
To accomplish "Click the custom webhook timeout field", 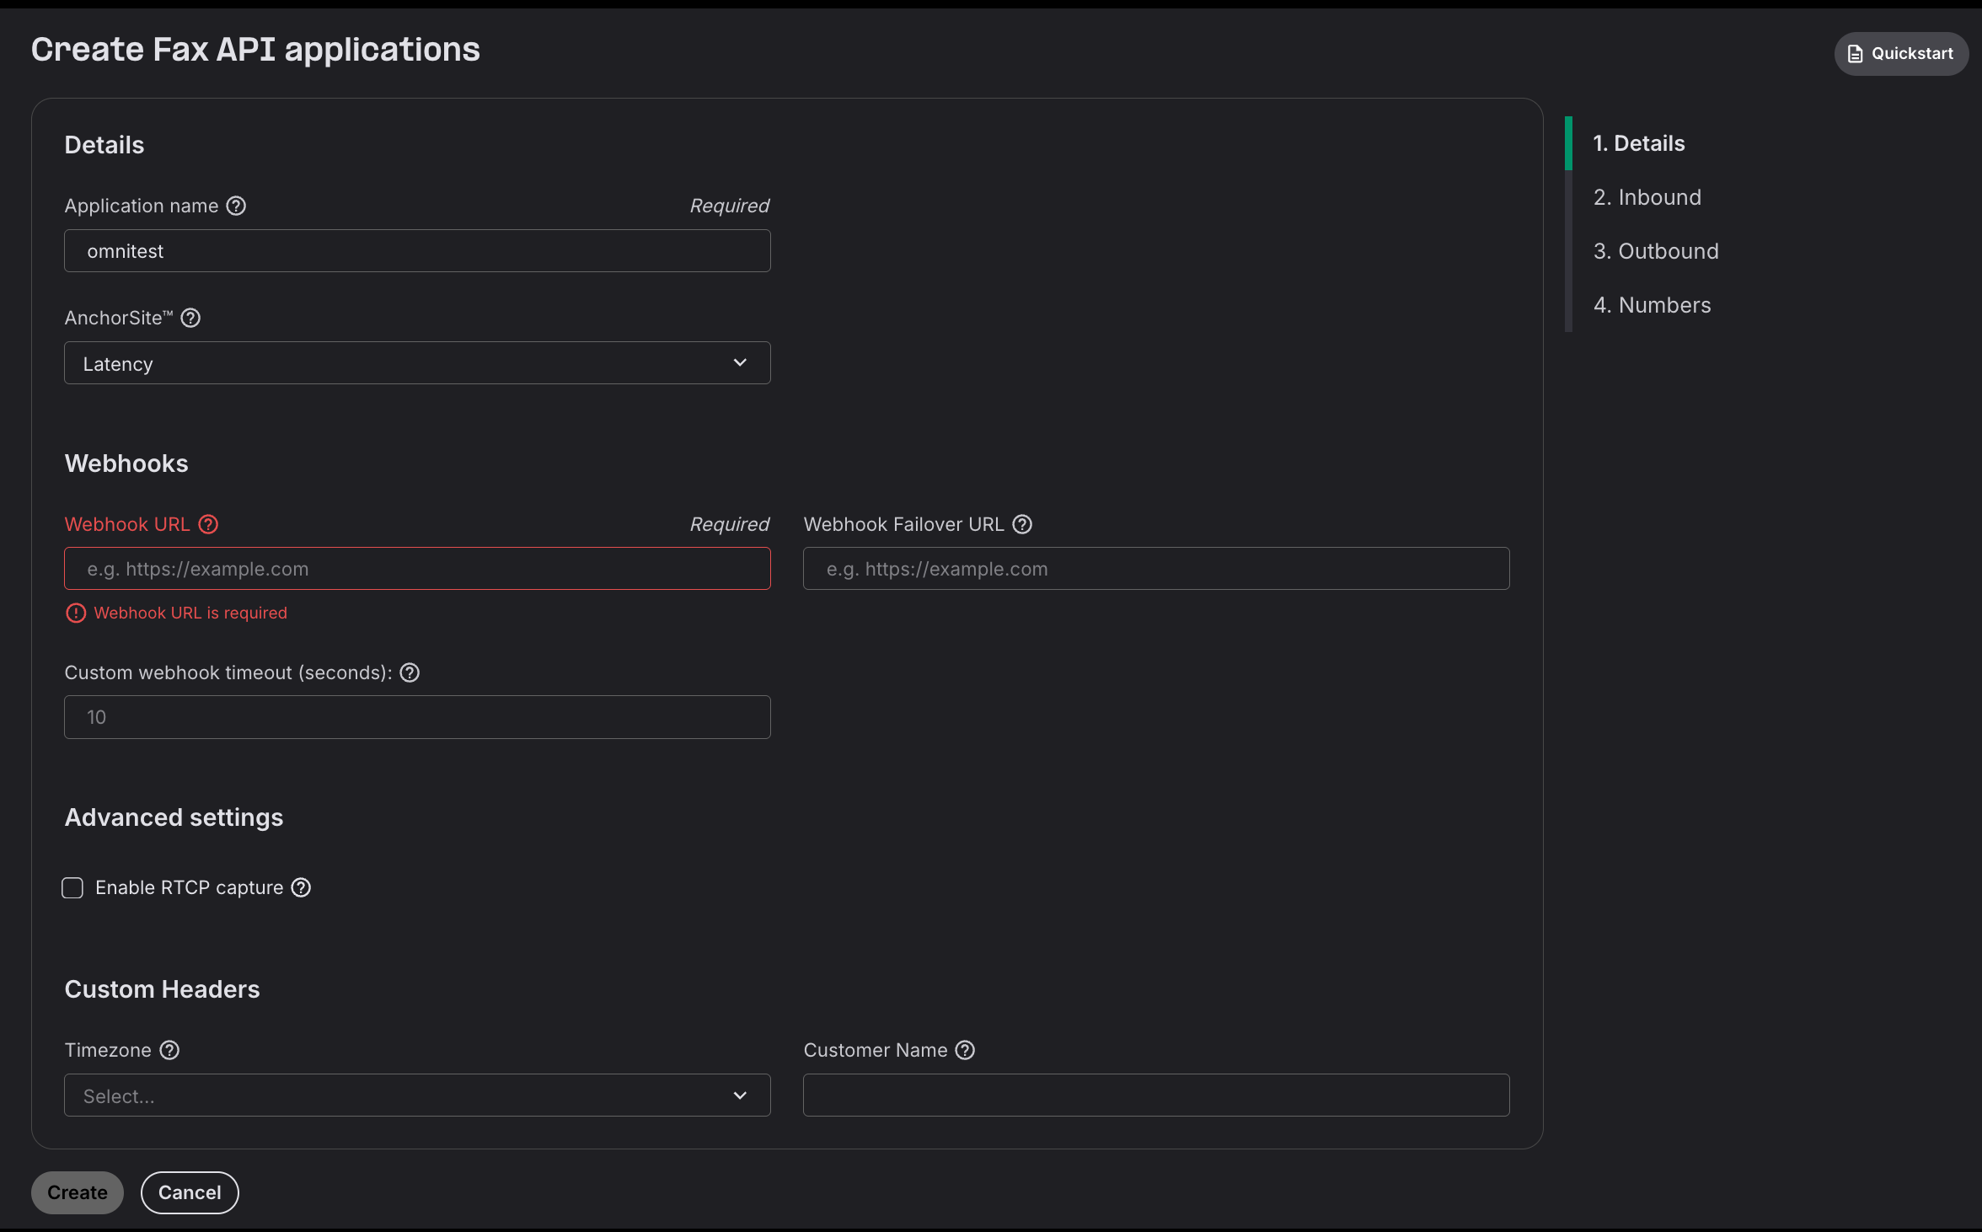I will pyautogui.click(x=417, y=717).
